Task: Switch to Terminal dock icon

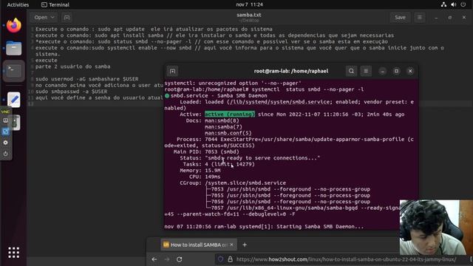Action: tap(14, 71)
